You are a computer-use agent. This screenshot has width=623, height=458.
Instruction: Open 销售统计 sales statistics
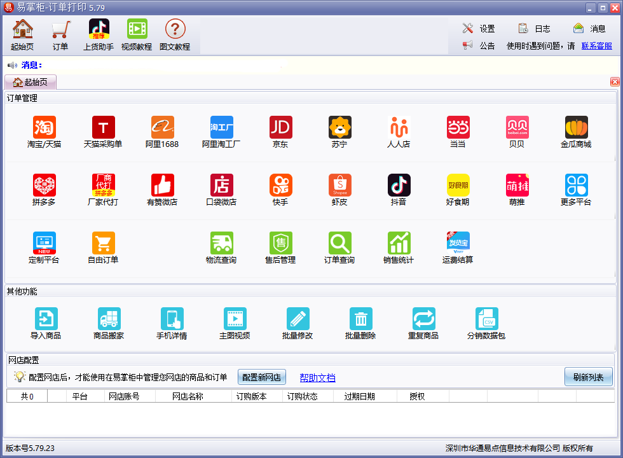tap(399, 247)
